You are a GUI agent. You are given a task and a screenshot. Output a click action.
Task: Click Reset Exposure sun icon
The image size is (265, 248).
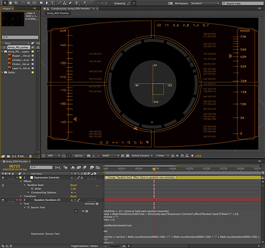(192, 156)
